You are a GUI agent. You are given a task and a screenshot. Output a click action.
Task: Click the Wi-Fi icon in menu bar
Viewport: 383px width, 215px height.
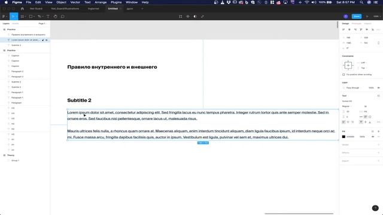[x=307, y=2]
